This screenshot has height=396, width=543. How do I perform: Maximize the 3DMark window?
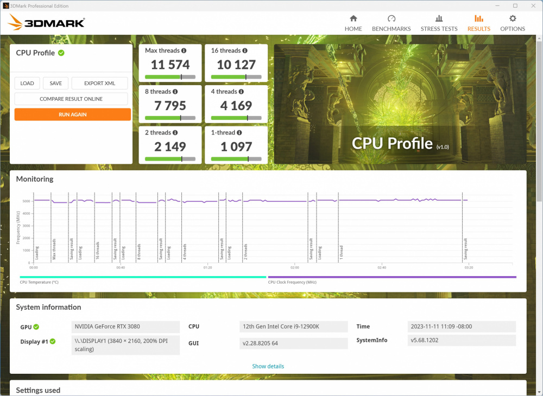click(515, 6)
